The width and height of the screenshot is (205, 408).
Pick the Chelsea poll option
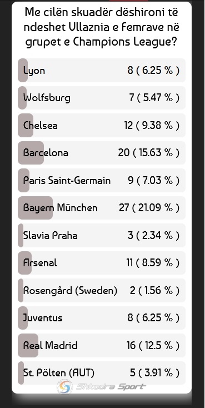(x=102, y=126)
